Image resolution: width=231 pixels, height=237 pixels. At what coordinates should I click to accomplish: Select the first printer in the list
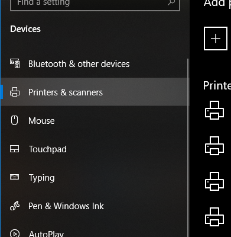(x=214, y=110)
